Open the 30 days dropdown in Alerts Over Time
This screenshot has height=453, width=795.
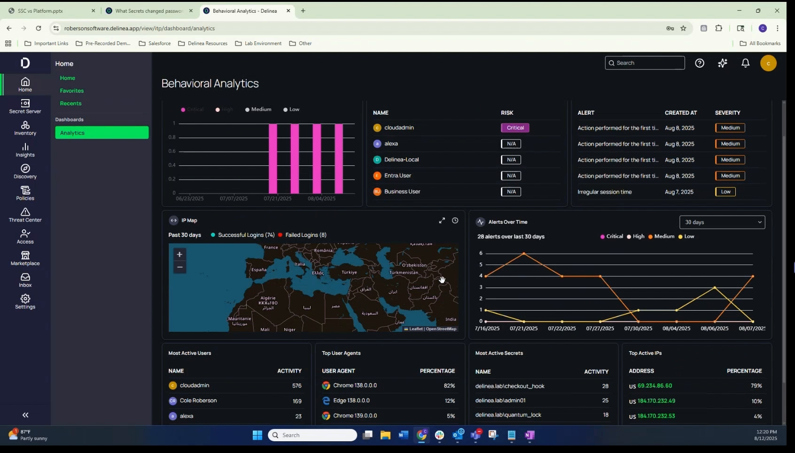coord(722,222)
